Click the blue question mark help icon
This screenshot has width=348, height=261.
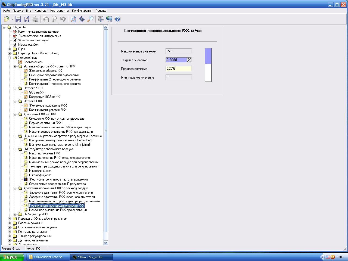pos(117,19)
